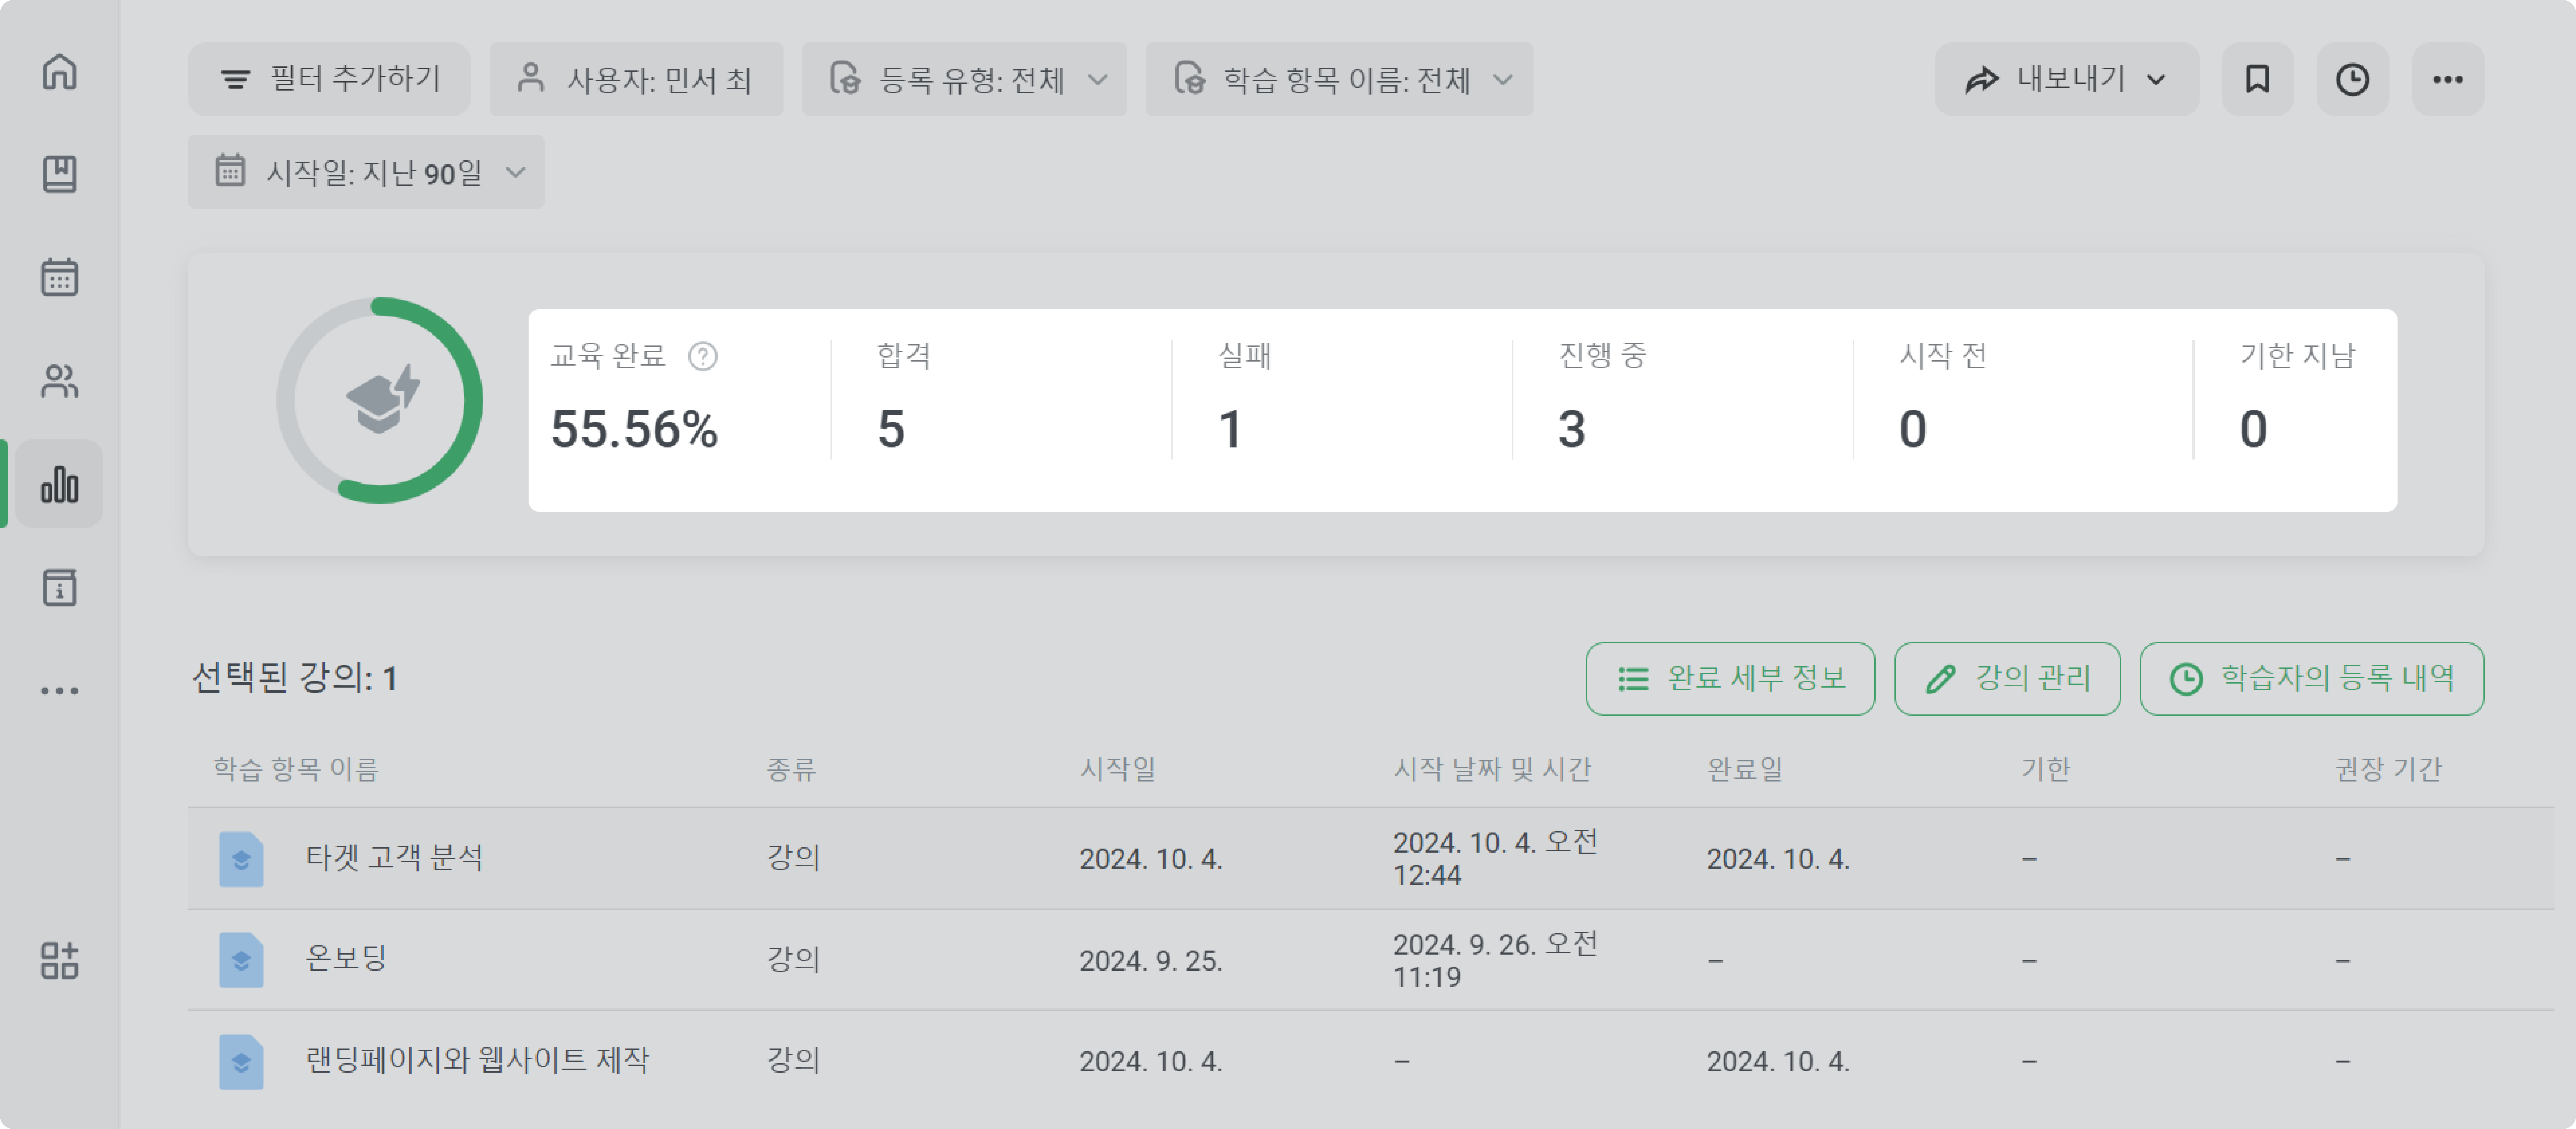Expand the 시작일: 지난 90일 dropdown
This screenshot has width=2576, height=1129.
(366, 172)
